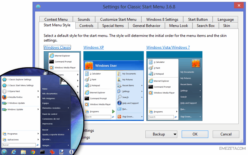Open the Backup dropdown arrow
The width and height of the screenshot is (248, 155).
point(175,134)
